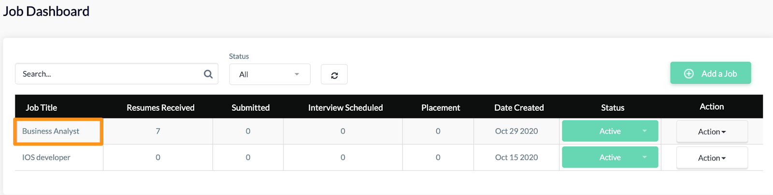Open the IOS developer job link

click(x=46, y=157)
